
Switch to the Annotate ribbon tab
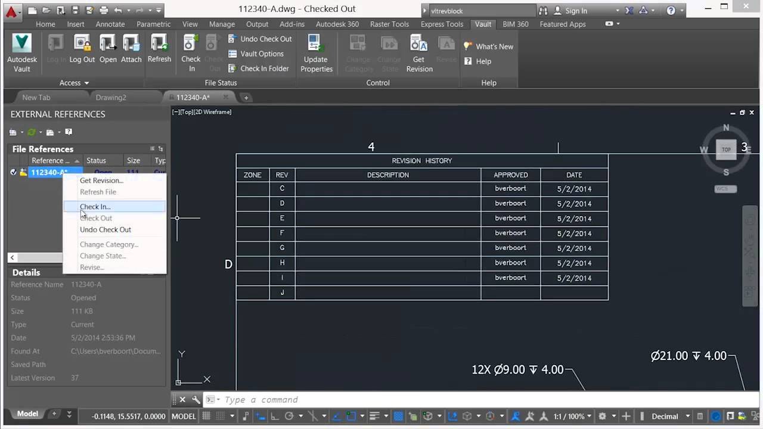[110, 24]
